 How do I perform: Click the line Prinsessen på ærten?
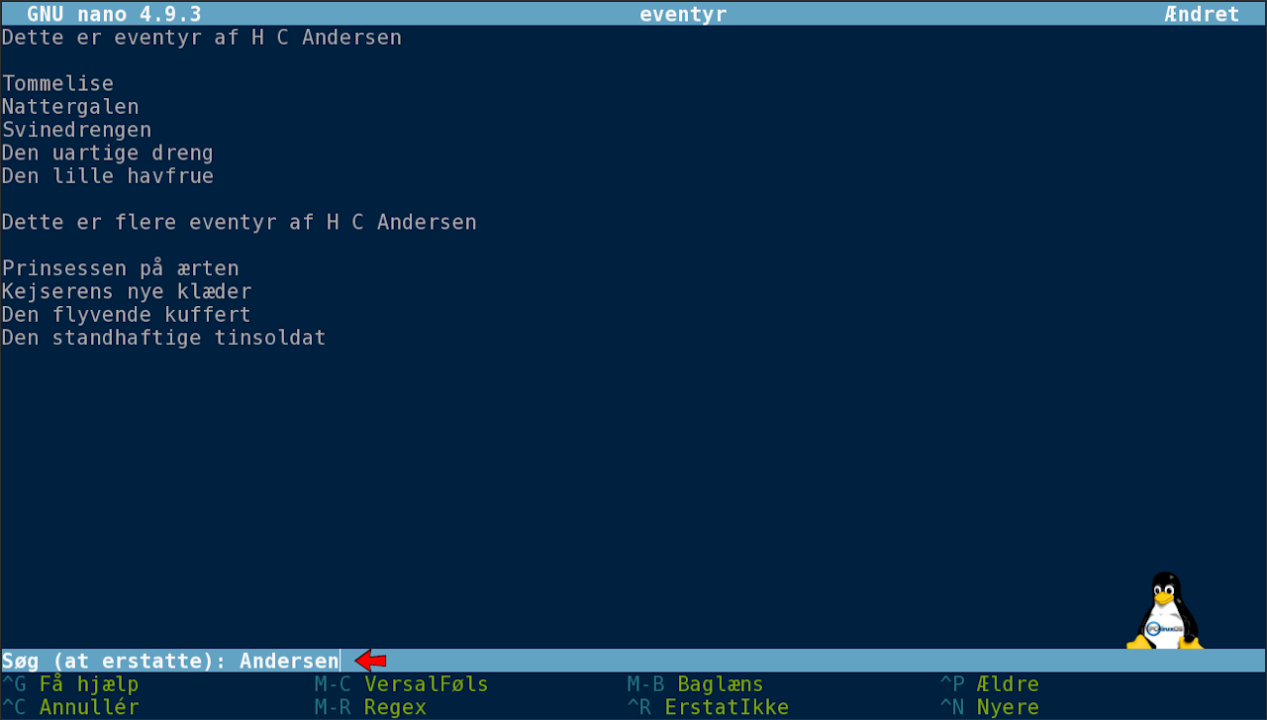pos(121,268)
